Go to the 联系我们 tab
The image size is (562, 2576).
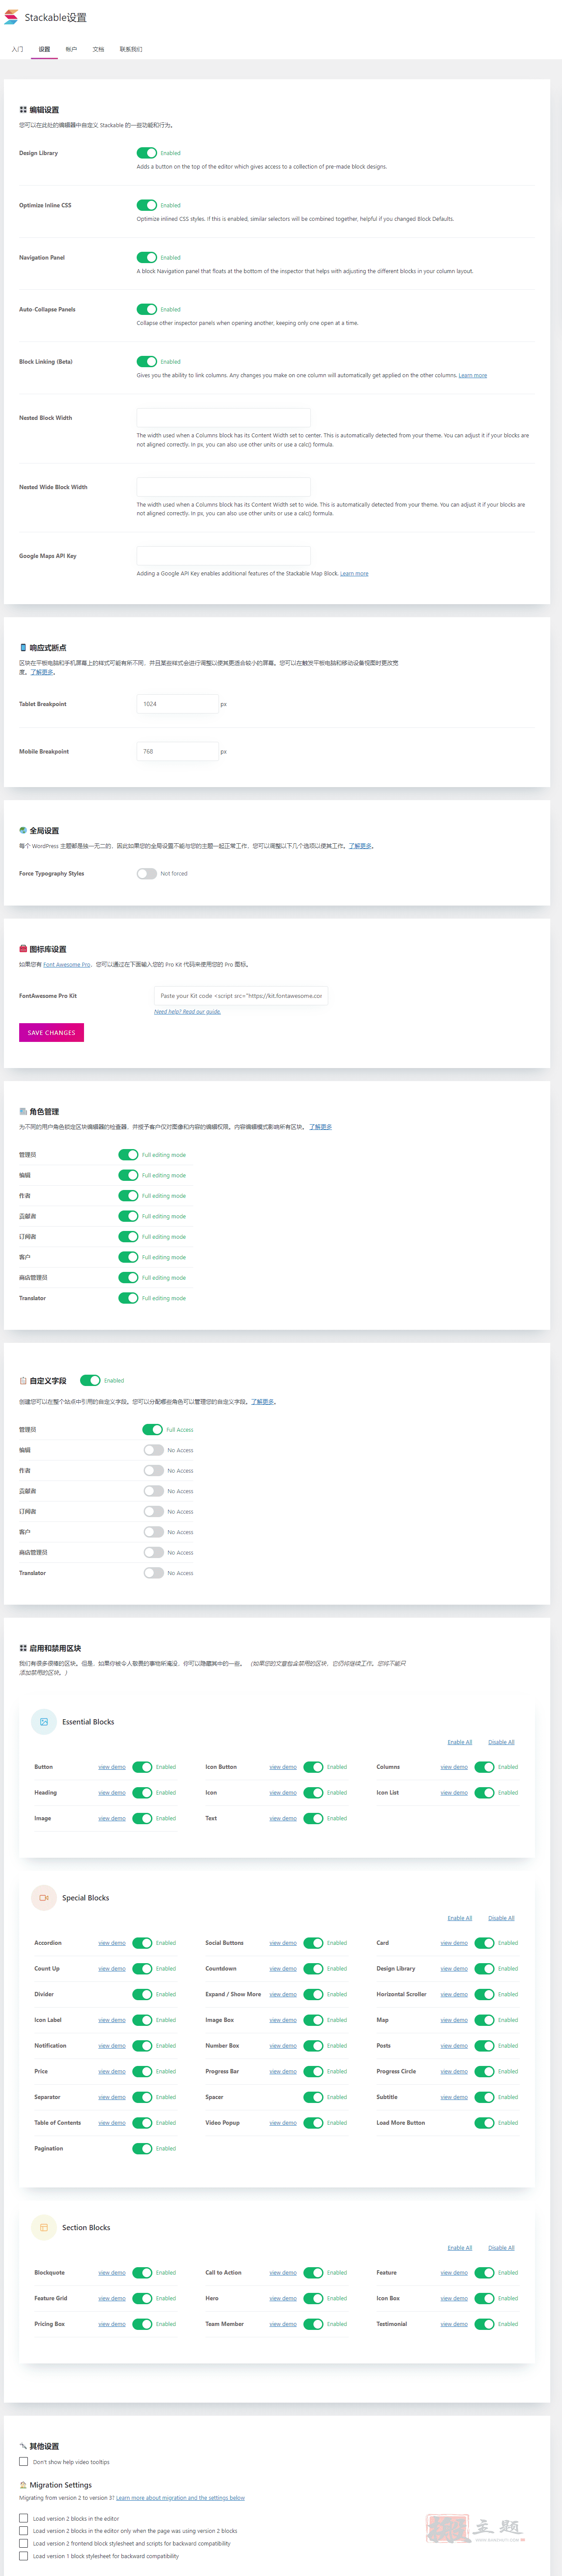click(131, 49)
